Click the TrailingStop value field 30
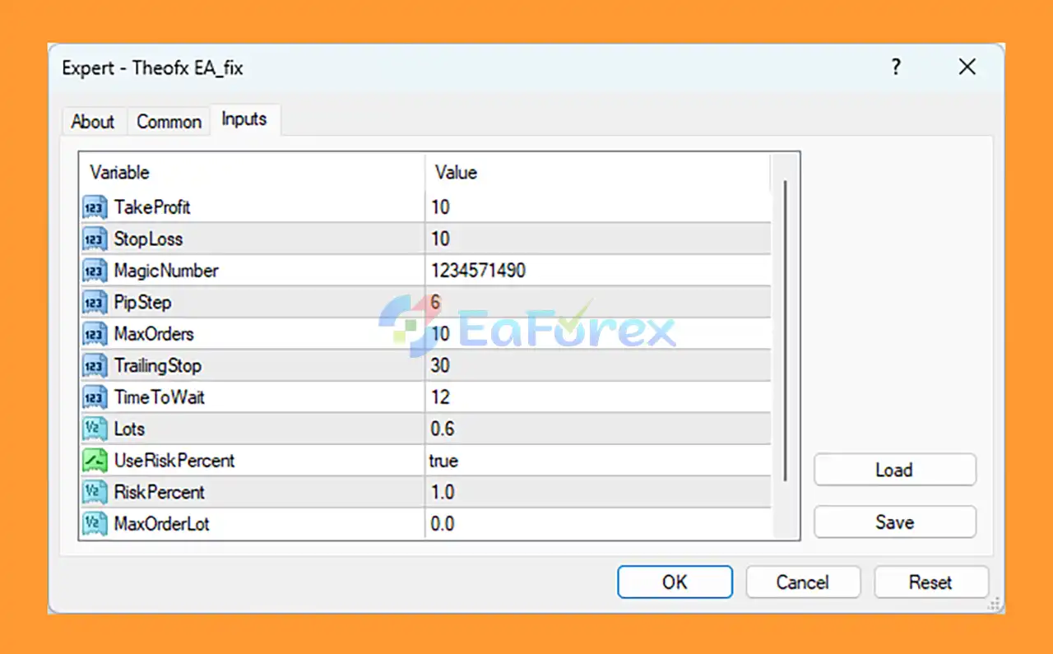Viewport: 1053px width, 654px height. pyautogui.click(x=441, y=366)
